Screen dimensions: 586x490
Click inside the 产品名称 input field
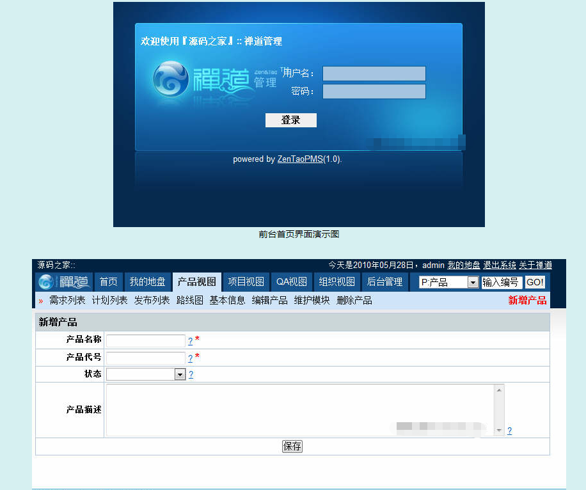(x=145, y=341)
